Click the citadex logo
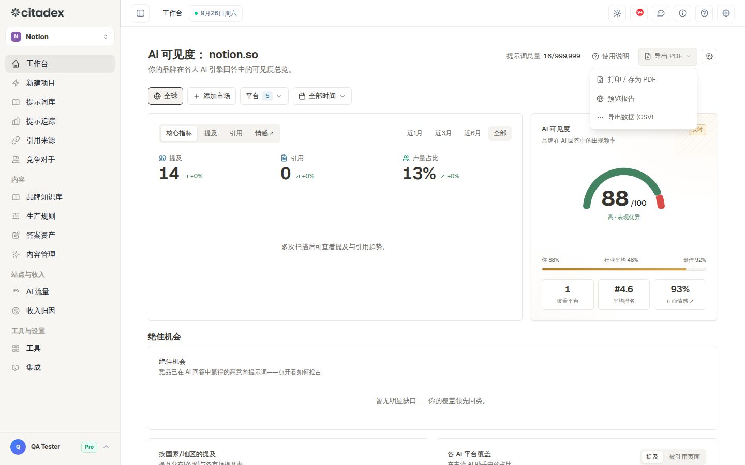The image size is (745, 465). (x=38, y=13)
